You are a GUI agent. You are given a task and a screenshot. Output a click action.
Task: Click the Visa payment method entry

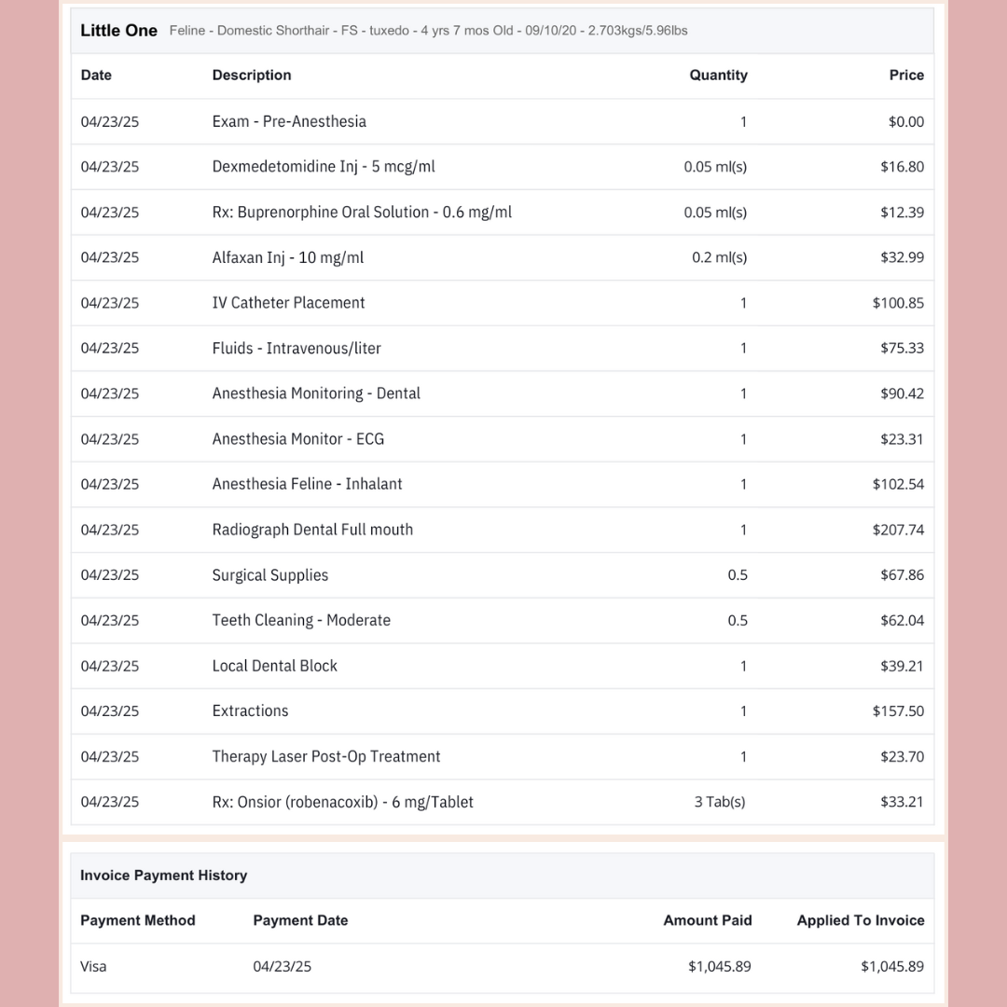click(93, 967)
